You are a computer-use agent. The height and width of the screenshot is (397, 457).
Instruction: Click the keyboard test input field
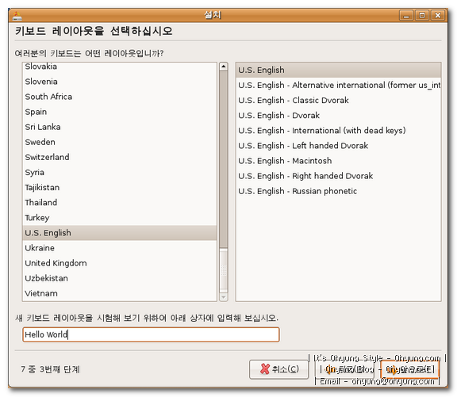(151, 334)
